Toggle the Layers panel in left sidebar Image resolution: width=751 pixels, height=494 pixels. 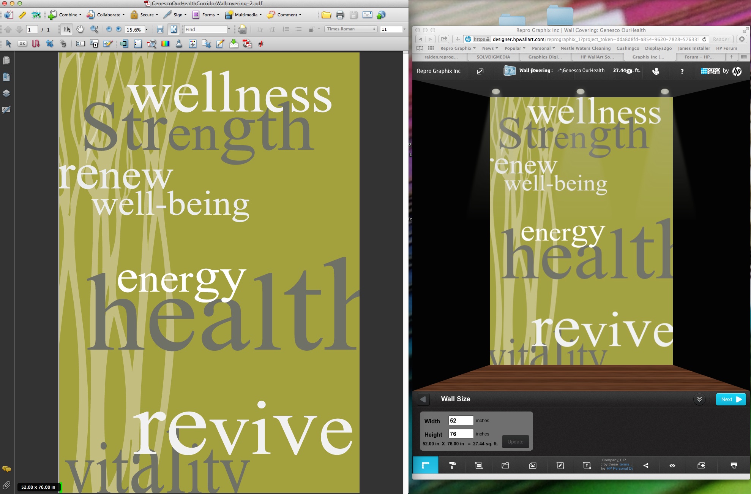point(6,93)
